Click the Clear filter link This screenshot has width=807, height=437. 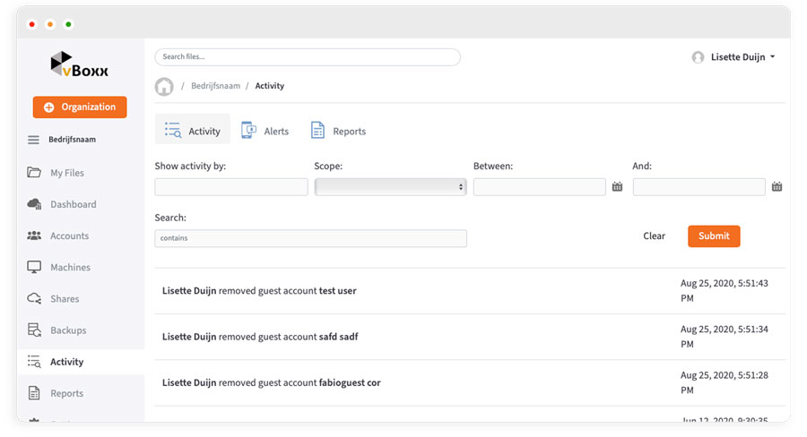click(654, 236)
